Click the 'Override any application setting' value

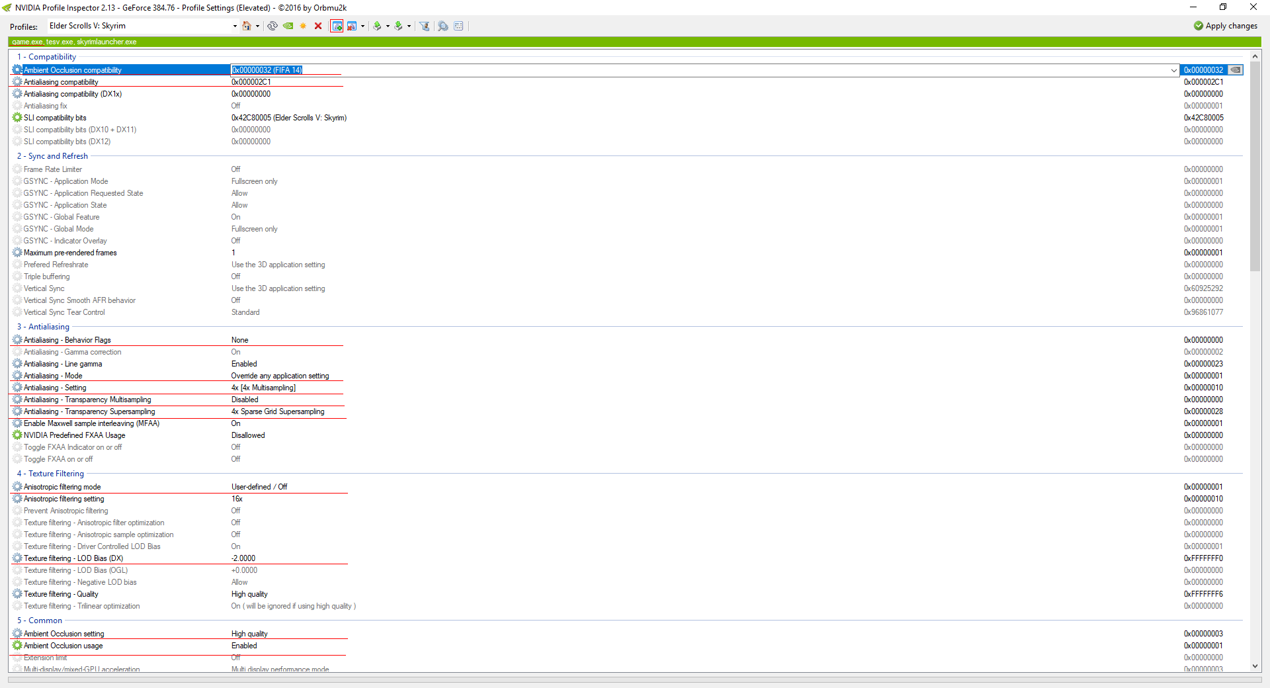280,376
